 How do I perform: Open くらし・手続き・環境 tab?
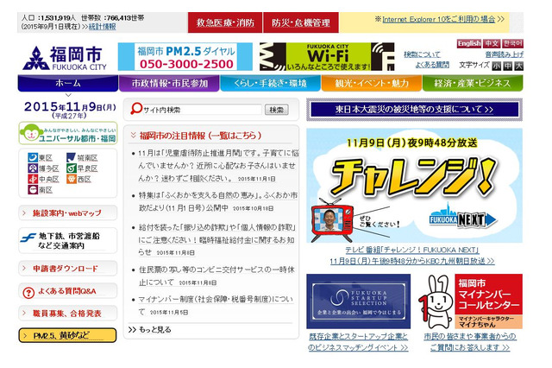[x=270, y=83]
